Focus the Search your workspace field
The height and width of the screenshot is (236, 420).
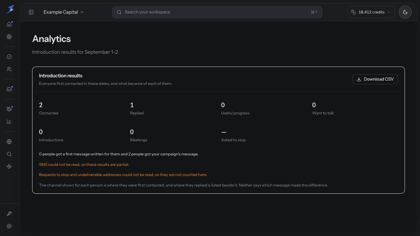pyautogui.click(x=217, y=12)
